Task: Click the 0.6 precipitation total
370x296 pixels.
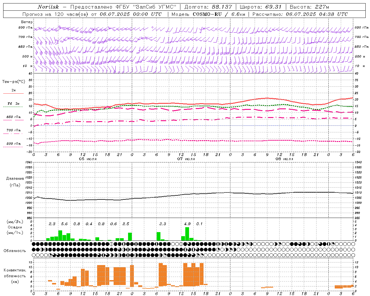Action: 114,224
